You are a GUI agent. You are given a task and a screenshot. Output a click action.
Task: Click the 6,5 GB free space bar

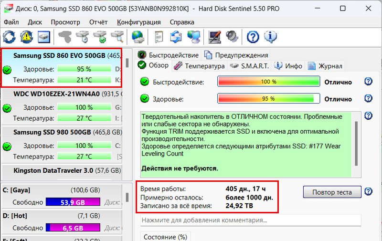click(x=73, y=228)
